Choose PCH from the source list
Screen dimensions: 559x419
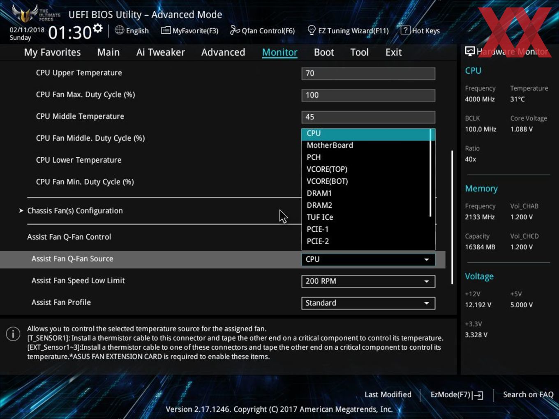tap(366, 157)
